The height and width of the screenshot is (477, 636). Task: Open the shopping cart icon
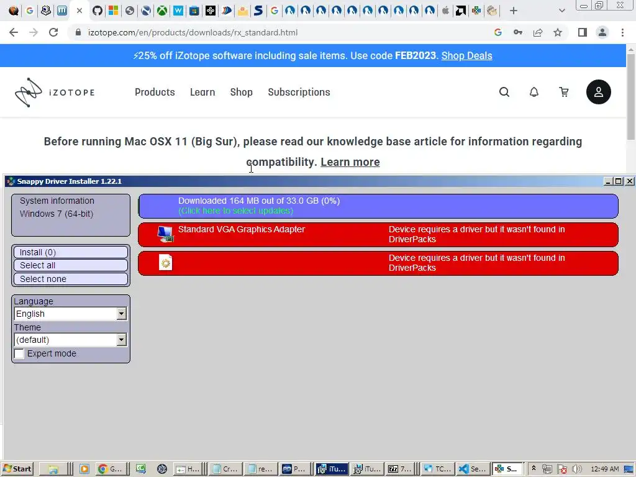point(564,92)
